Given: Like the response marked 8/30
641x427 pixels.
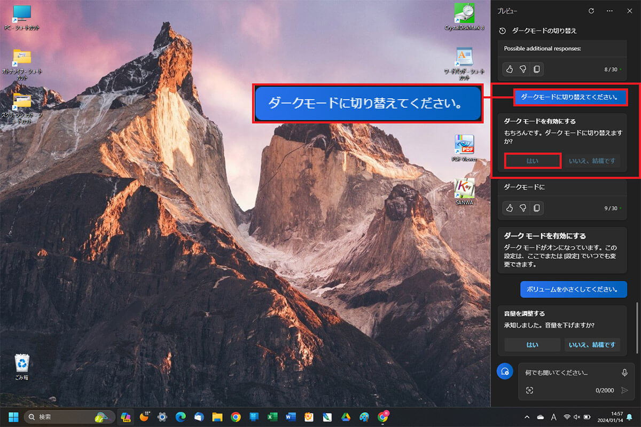Looking at the screenshot, I should pyautogui.click(x=510, y=69).
